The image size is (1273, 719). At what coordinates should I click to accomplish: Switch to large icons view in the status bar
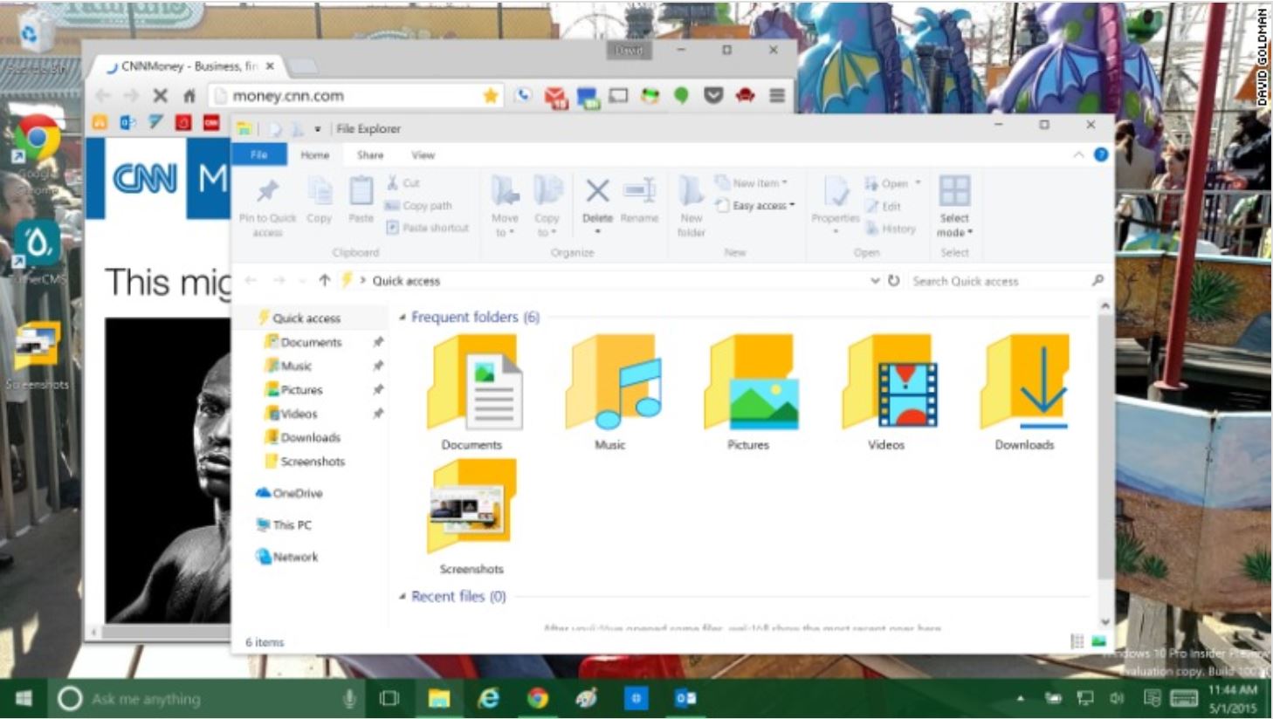pos(1098,641)
